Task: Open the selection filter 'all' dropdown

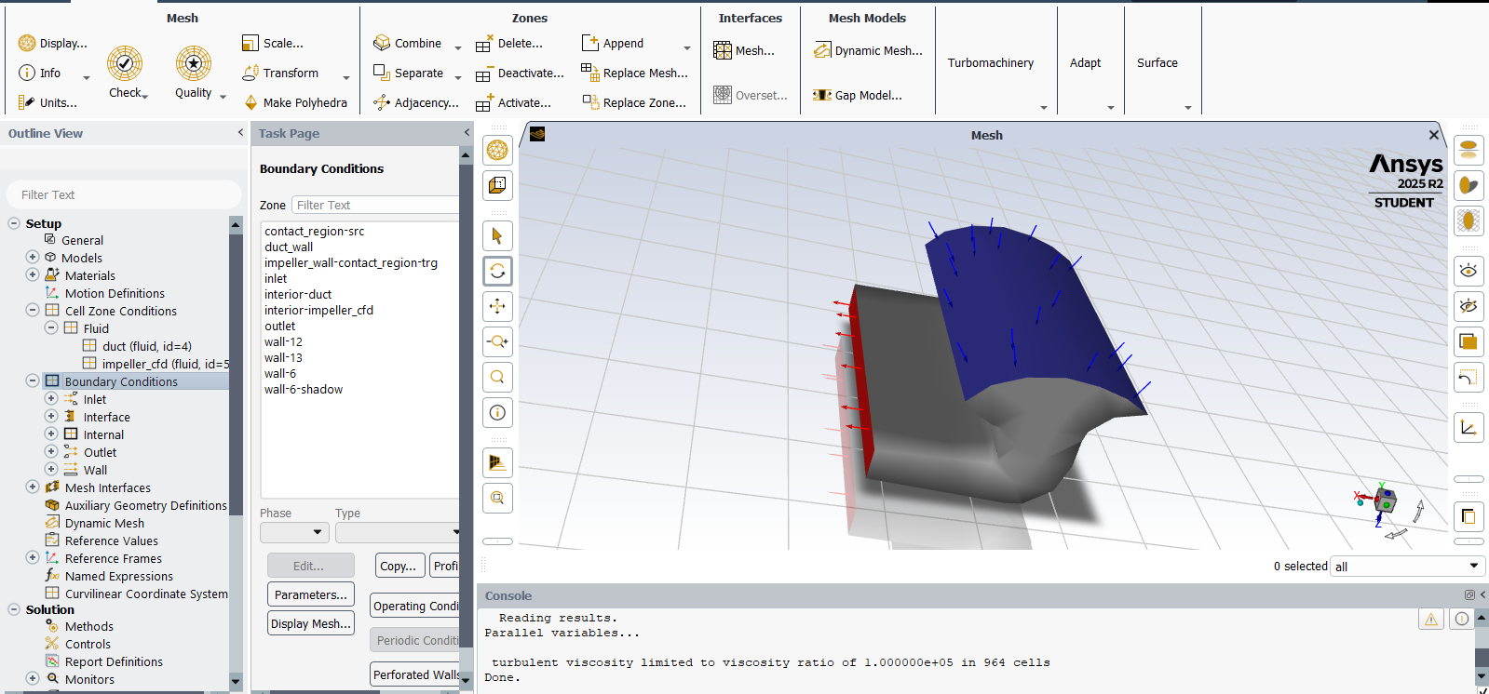Action: pyautogui.click(x=1407, y=566)
